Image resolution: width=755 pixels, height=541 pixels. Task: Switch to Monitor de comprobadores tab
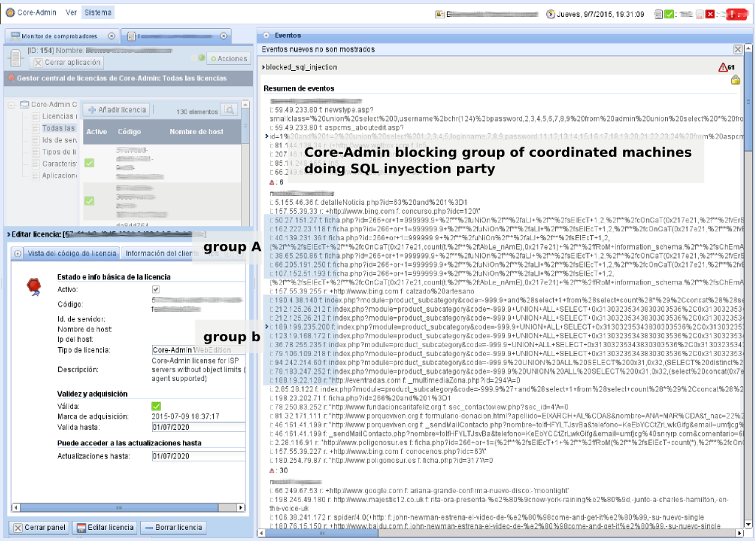tap(59, 36)
